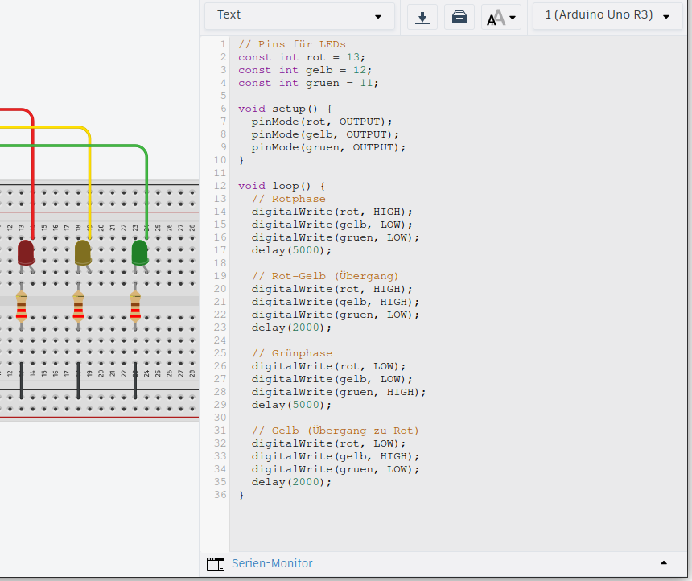692x581 pixels.
Task: Open the Text editing mode dropdown
Action: (299, 16)
